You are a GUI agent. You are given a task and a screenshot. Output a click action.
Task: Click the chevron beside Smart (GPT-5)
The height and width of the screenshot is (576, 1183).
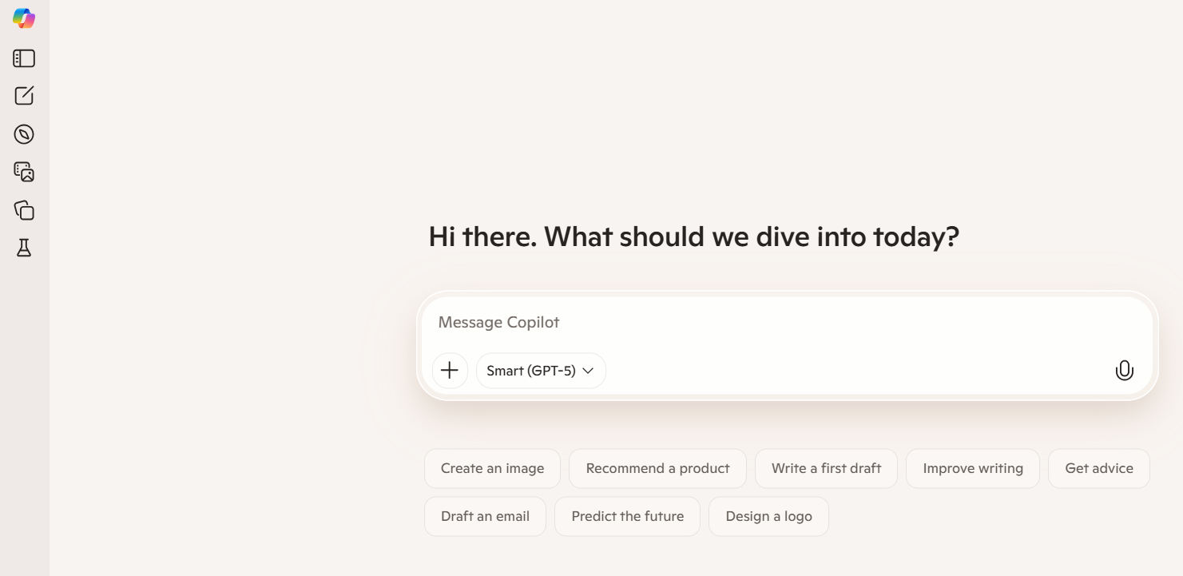pyautogui.click(x=588, y=371)
